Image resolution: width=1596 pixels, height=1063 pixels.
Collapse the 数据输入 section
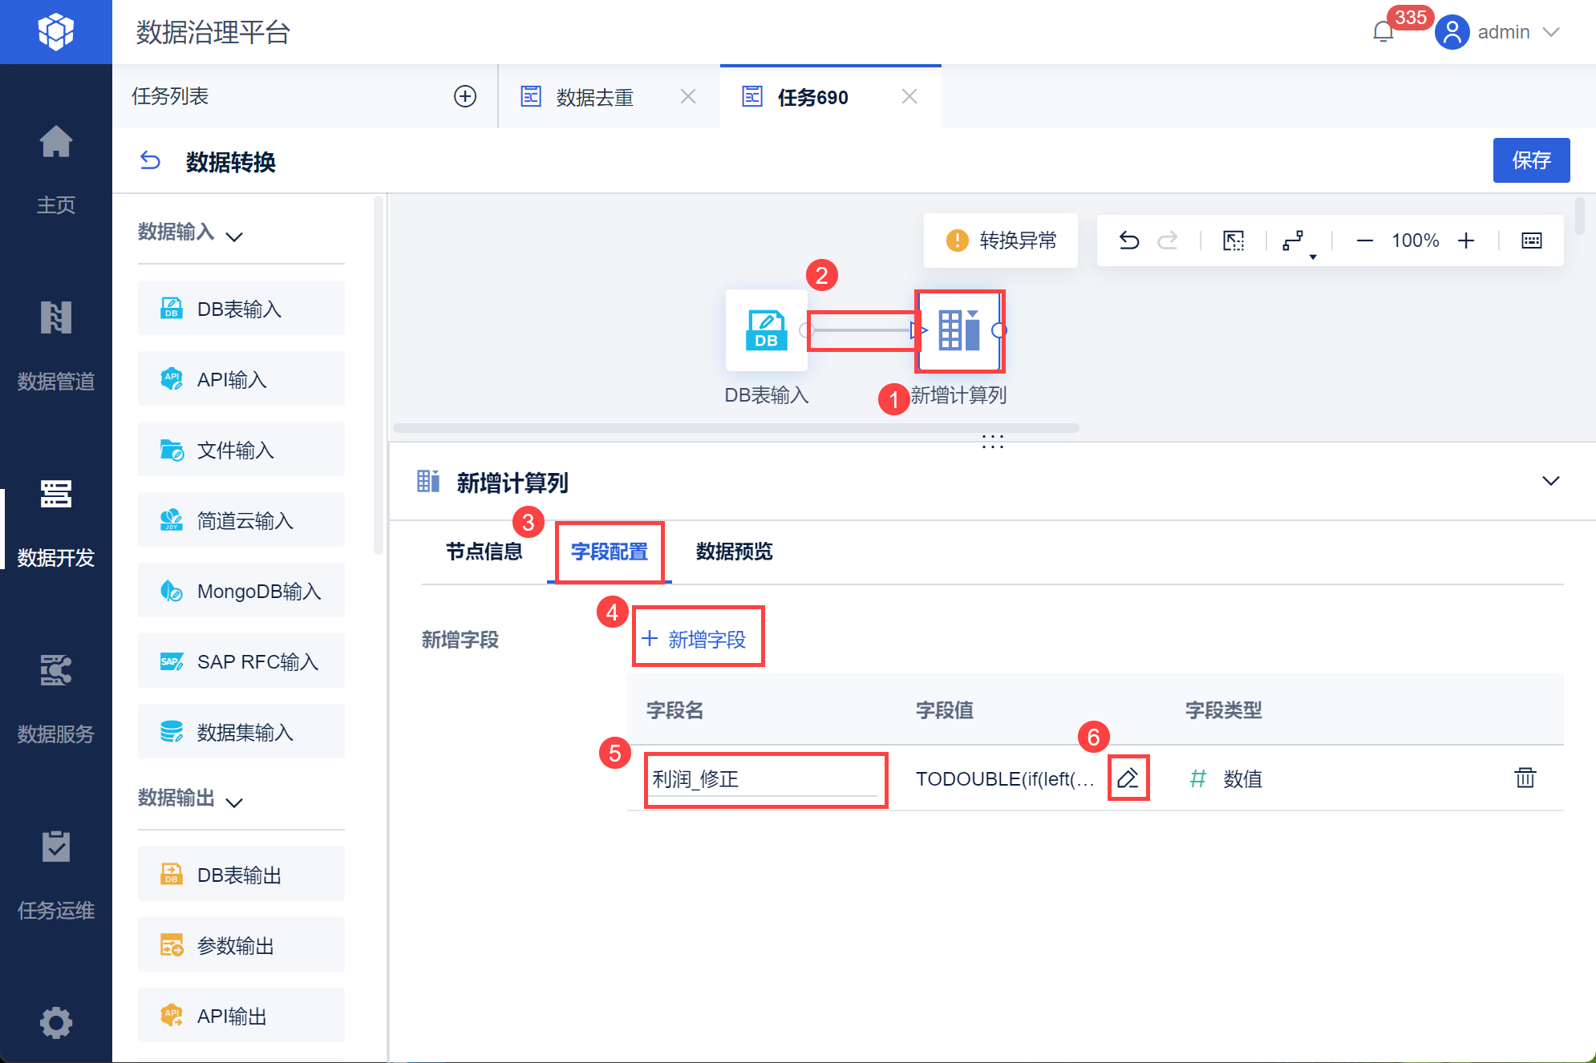pyautogui.click(x=234, y=236)
